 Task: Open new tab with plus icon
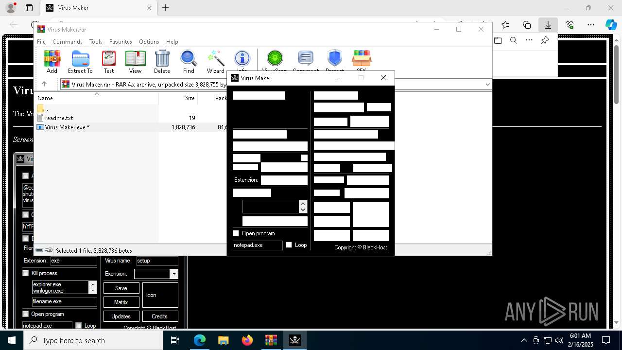pyautogui.click(x=166, y=8)
